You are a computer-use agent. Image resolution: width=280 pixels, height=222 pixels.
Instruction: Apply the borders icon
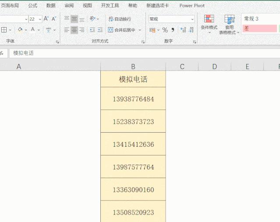tap(4, 30)
